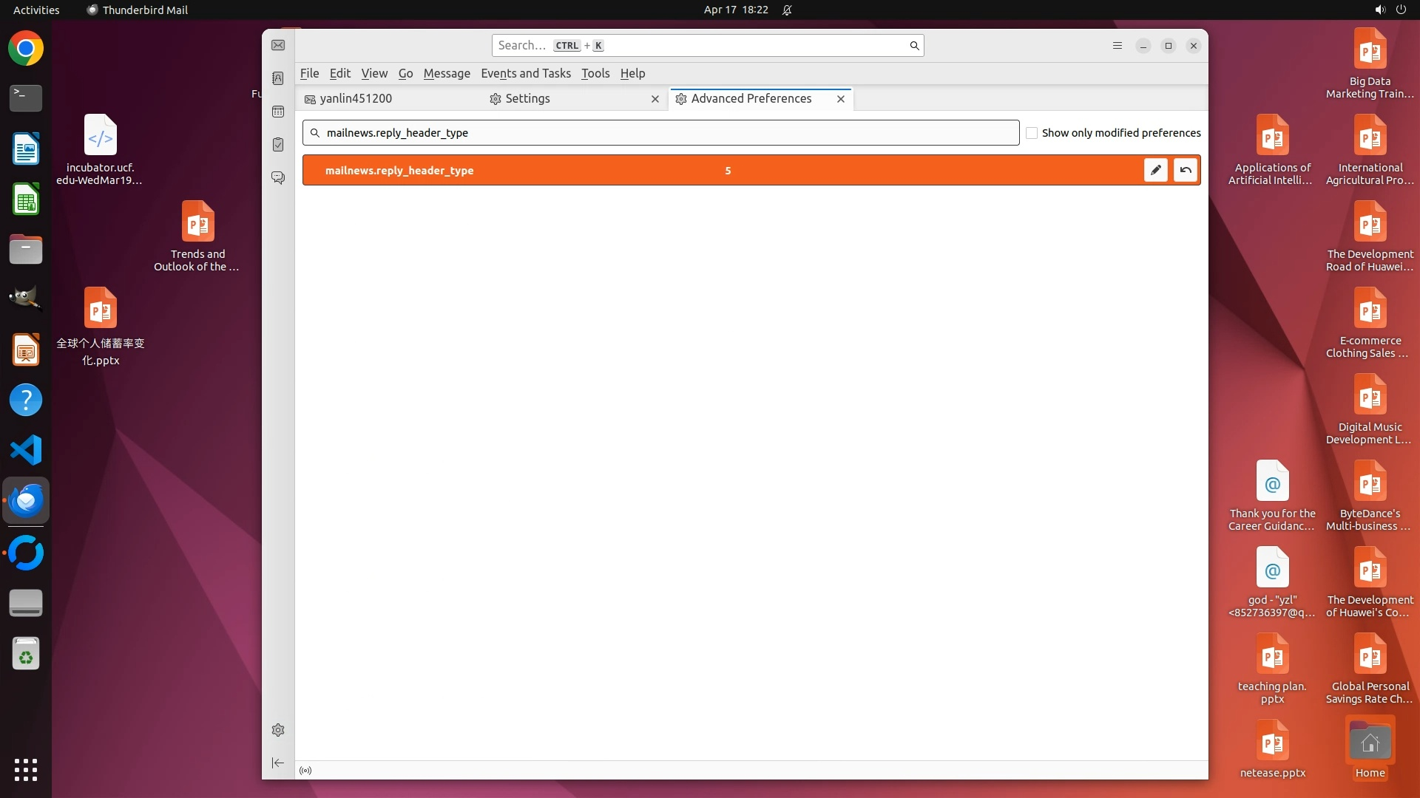Open the Tools menu
Screen dimensions: 1420x798
[x=595, y=73]
